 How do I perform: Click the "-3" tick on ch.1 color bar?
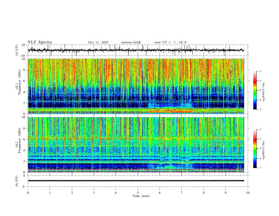point(260,71)
